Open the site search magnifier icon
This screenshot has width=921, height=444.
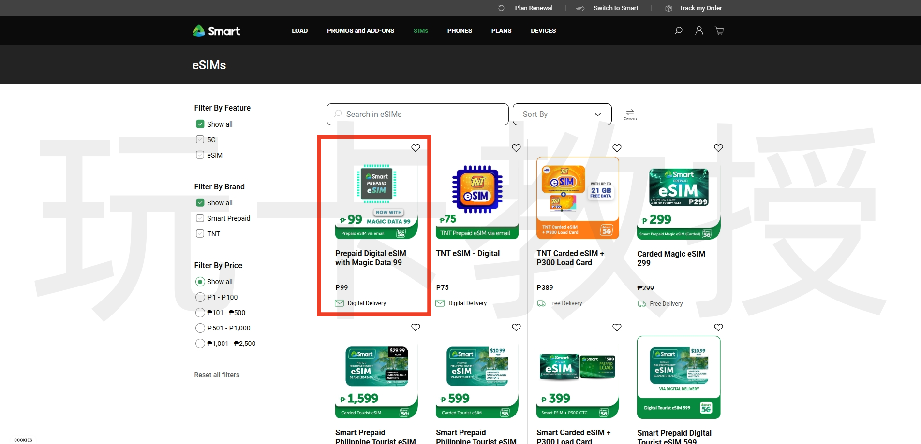pyautogui.click(x=678, y=30)
